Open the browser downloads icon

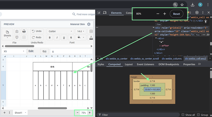[x=192, y=5]
